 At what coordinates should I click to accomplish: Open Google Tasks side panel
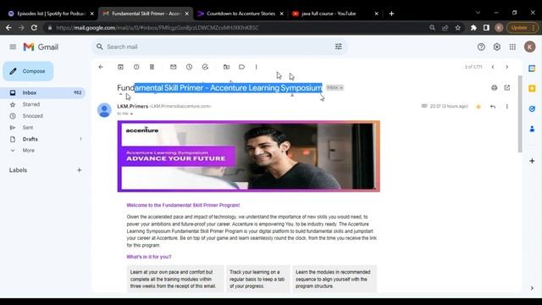click(532, 108)
